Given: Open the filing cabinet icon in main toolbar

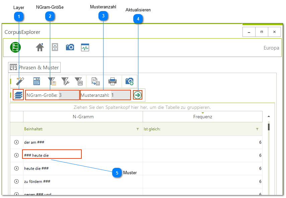Looking at the screenshot, I should 55,47.
